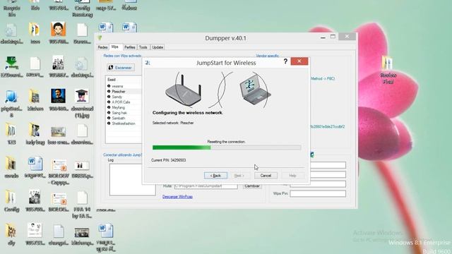
Task: Click the Cancel button in JumpStart
Action: click(x=266, y=176)
